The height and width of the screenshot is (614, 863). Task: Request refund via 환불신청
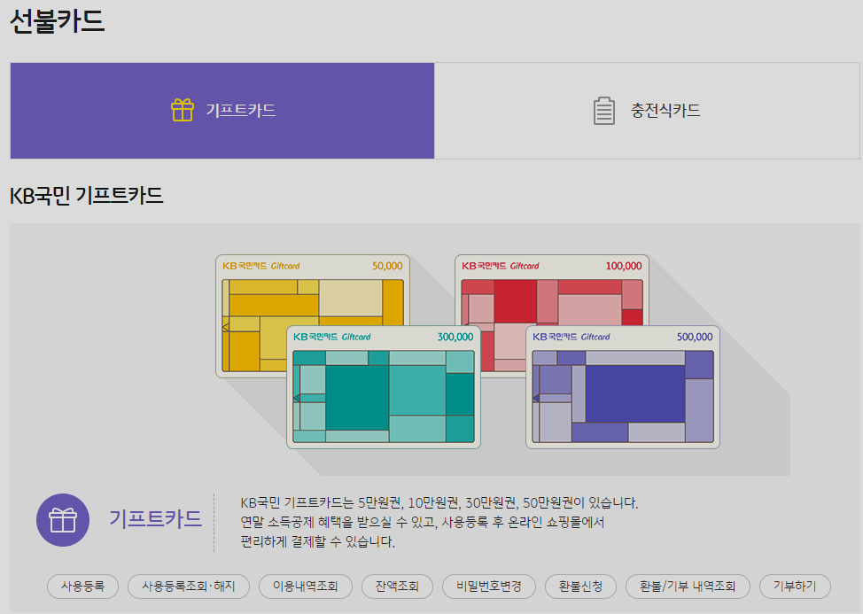coord(580,587)
